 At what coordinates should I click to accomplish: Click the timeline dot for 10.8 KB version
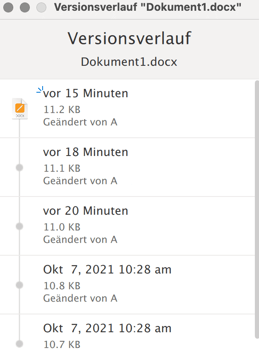click(19, 285)
